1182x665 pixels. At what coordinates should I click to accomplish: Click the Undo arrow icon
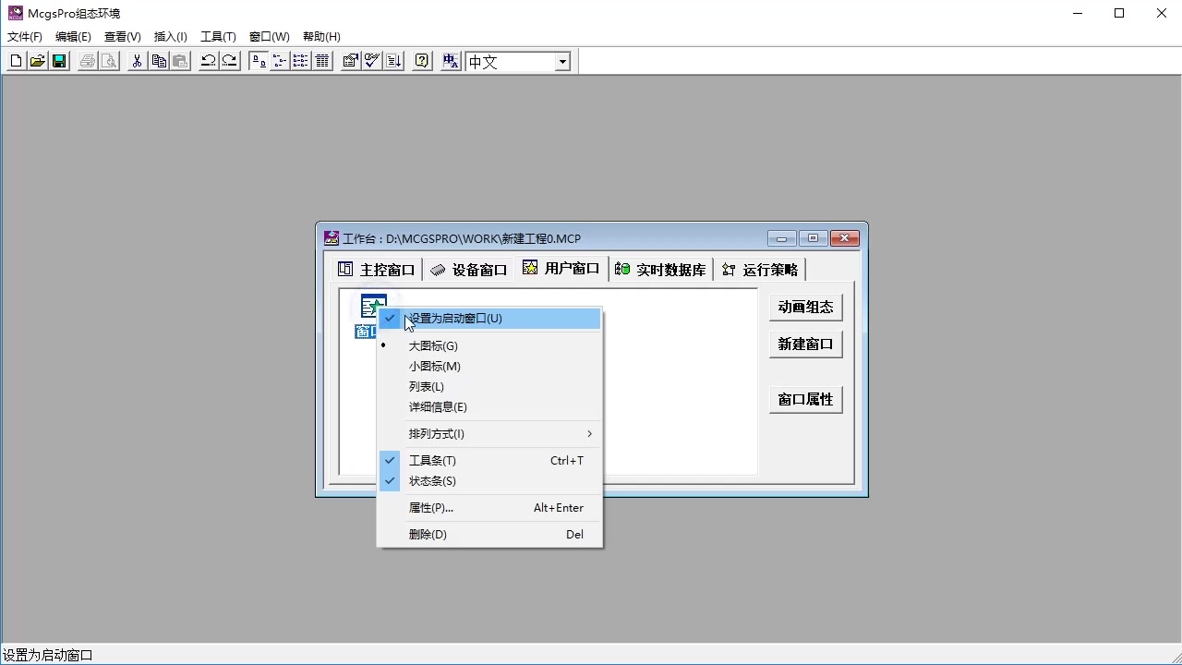[209, 61]
